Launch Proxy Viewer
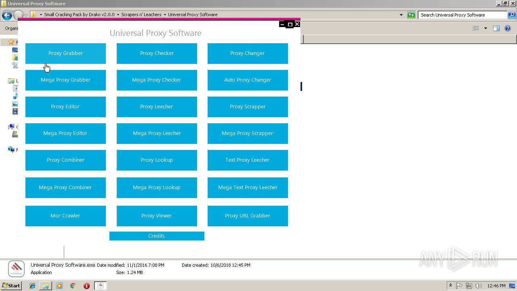Image resolution: width=517 pixels, height=291 pixels. (x=157, y=216)
